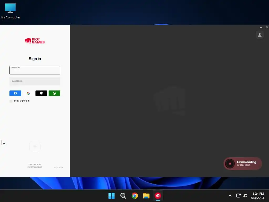This screenshot has width=269, height=202.
Task: Open the profile account icon
Action: point(260,35)
